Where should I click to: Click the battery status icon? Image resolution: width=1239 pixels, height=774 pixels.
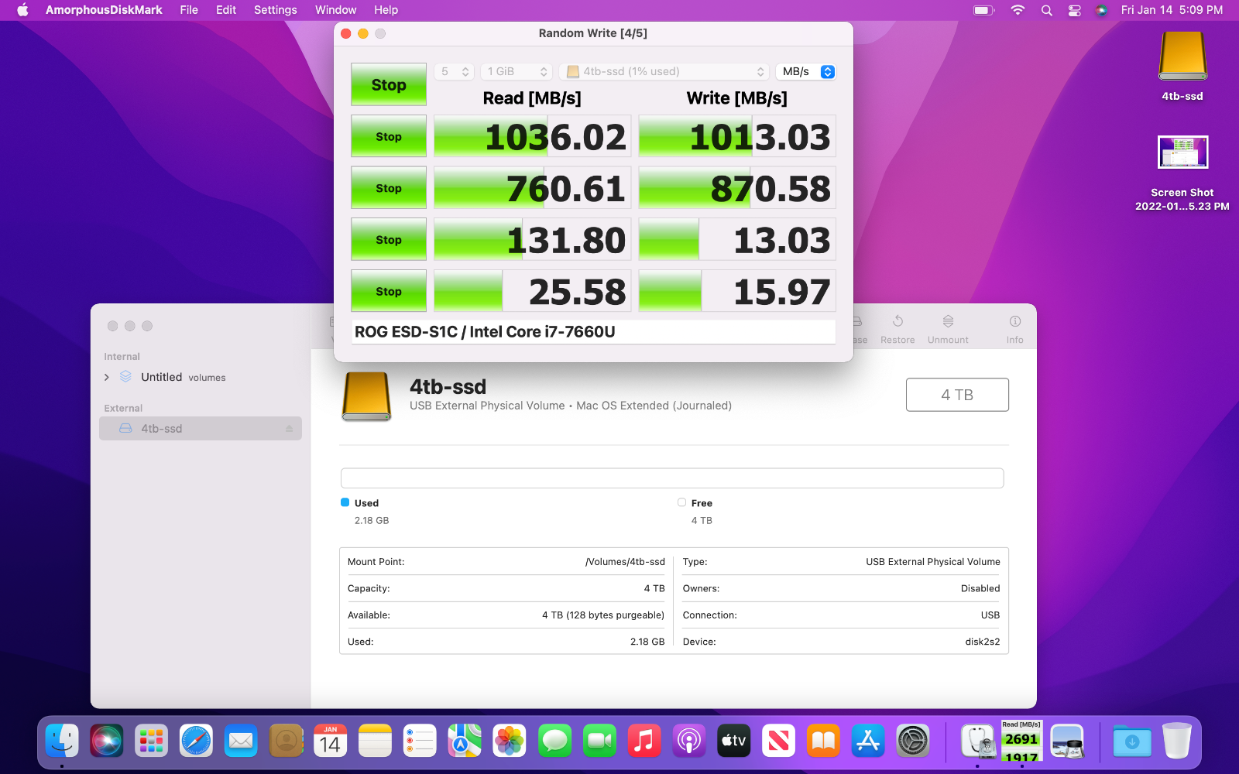[983, 10]
